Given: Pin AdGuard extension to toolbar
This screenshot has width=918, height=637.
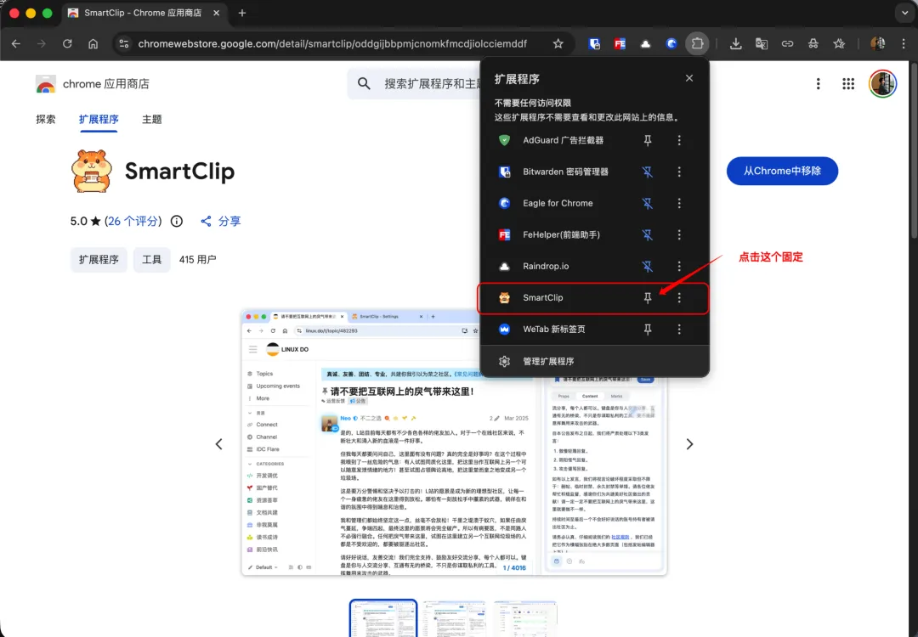Looking at the screenshot, I should (648, 140).
